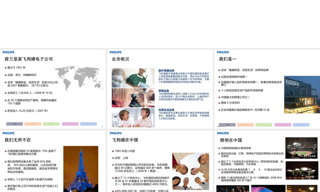The image size is (320, 192).
Task: Click 个人舒适优质生活产品的市场领导者 bullet
Action: [x=242, y=90]
